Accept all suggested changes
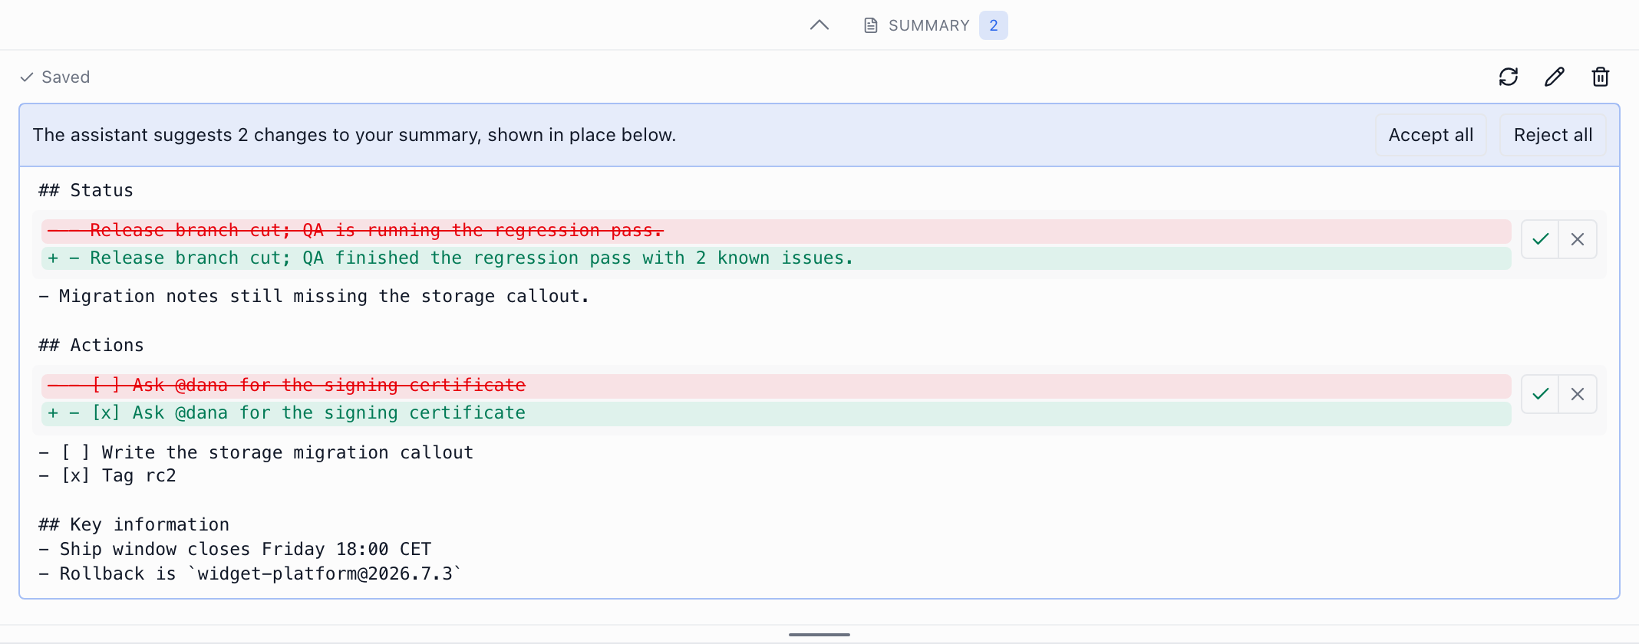 [1430, 135]
